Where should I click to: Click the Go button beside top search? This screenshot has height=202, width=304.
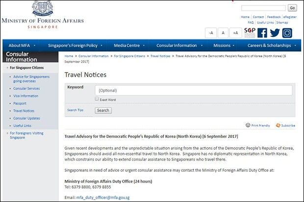292,8
